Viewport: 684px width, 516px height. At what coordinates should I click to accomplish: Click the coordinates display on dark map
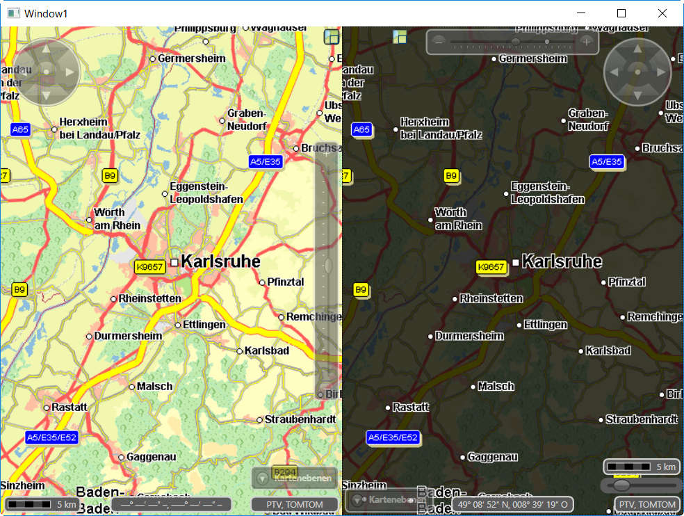click(513, 504)
